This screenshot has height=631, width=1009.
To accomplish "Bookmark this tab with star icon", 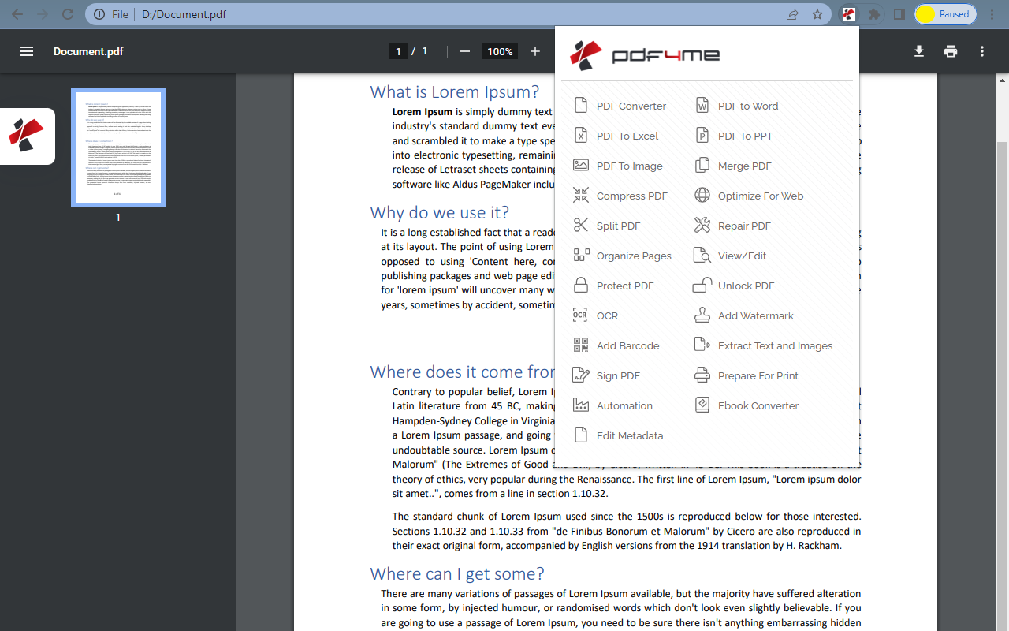I will click(x=817, y=14).
